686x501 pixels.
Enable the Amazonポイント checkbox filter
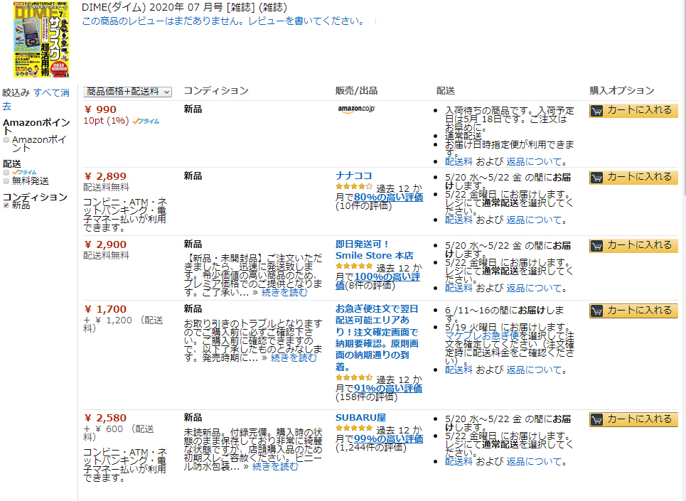[6, 140]
